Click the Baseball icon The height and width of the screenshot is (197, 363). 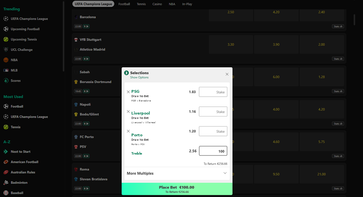tap(6, 193)
